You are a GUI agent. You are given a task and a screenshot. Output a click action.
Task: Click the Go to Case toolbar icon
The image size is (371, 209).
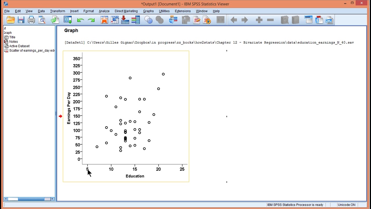pyautogui.click(x=115, y=20)
